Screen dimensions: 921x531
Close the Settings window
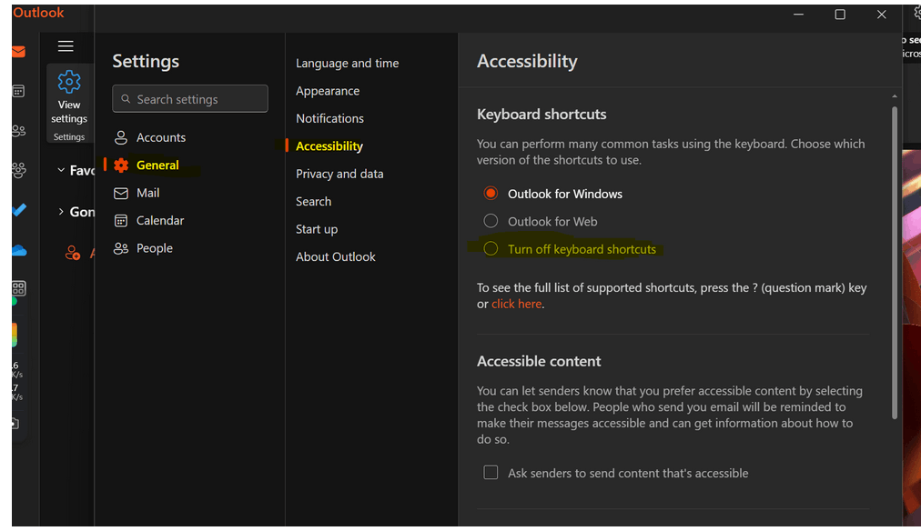point(881,15)
